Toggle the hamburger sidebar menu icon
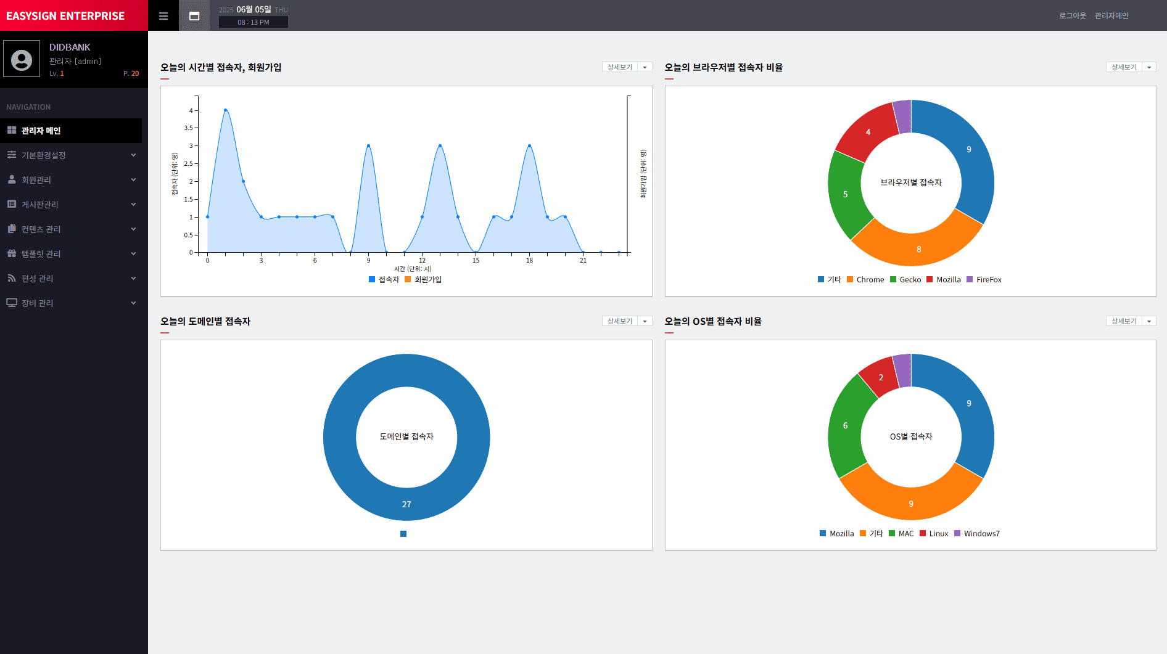This screenshot has width=1167, height=654. tap(163, 16)
